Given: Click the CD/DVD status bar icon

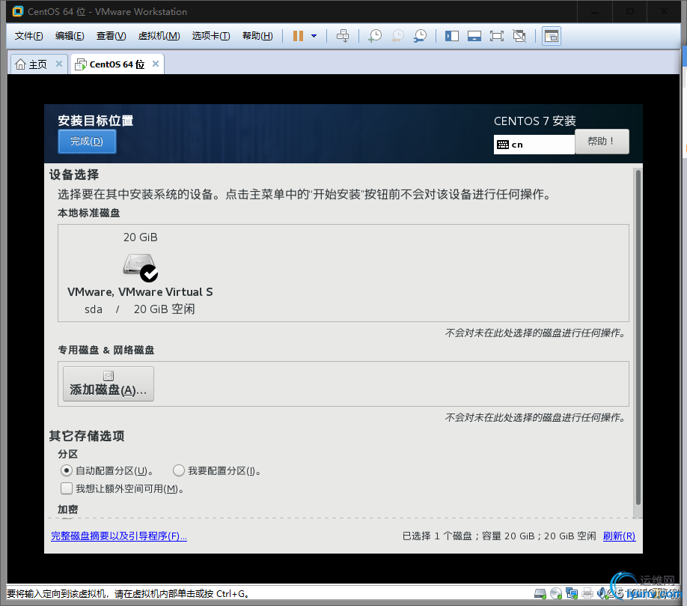Looking at the screenshot, I should click(556, 594).
